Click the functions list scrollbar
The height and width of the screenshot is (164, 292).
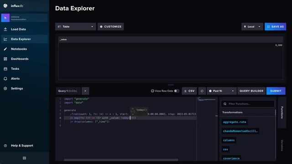[x=276, y=113]
